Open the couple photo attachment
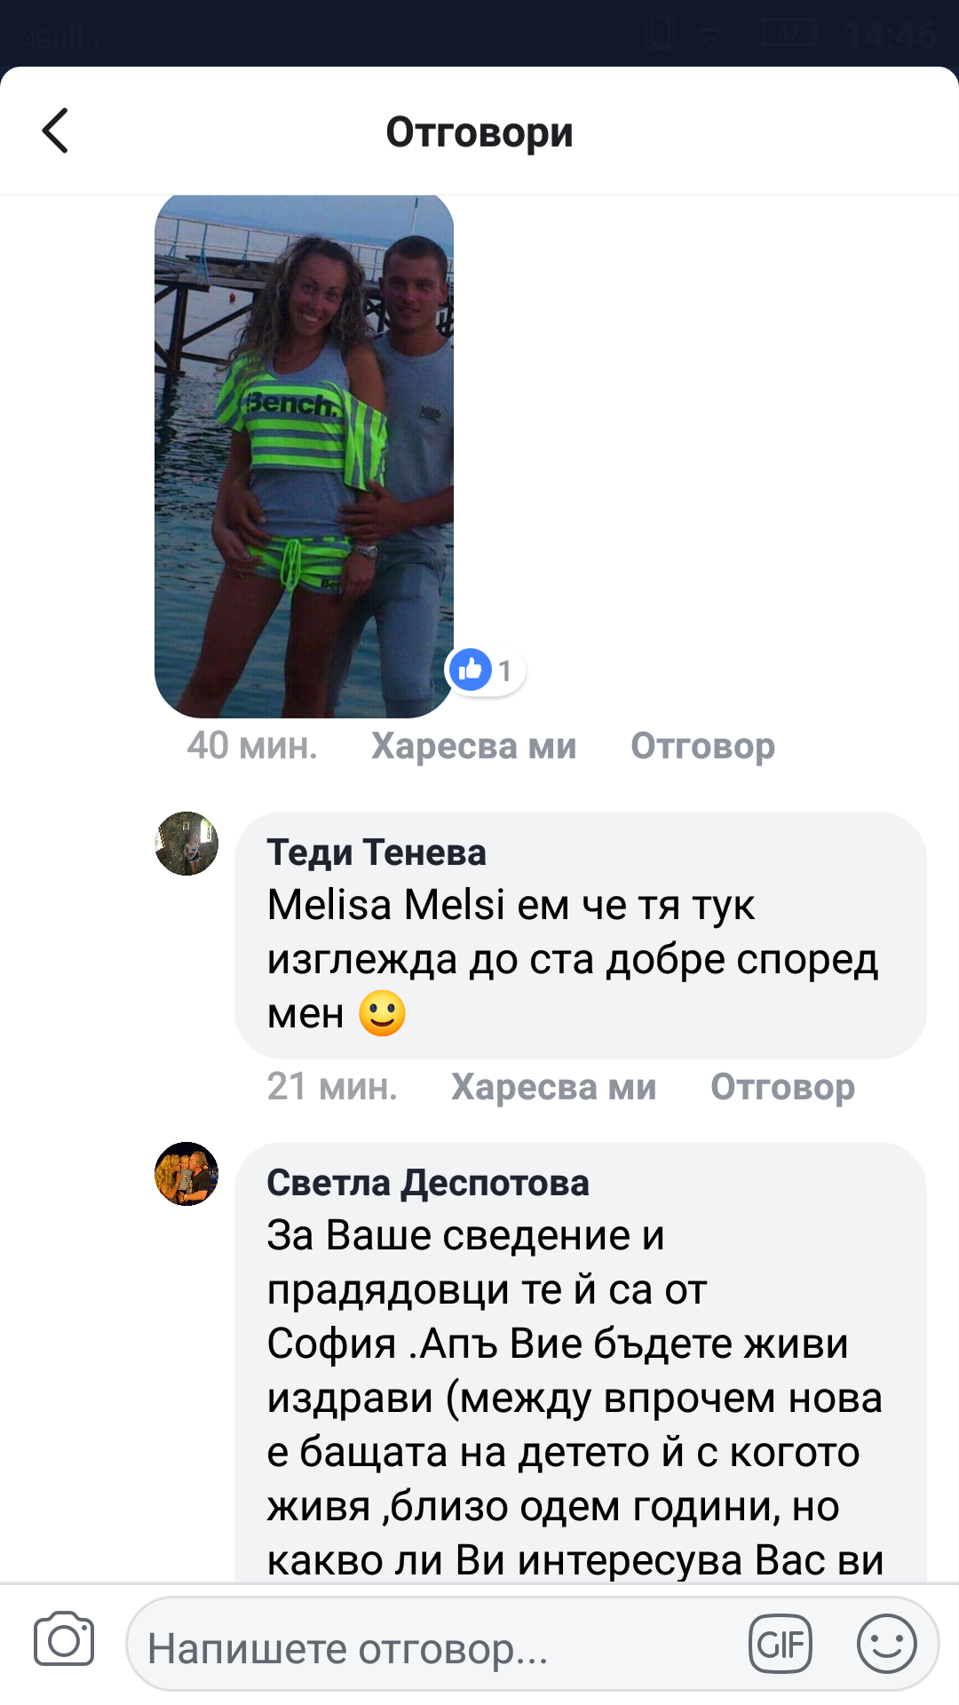959x1705 pixels. click(304, 456)
